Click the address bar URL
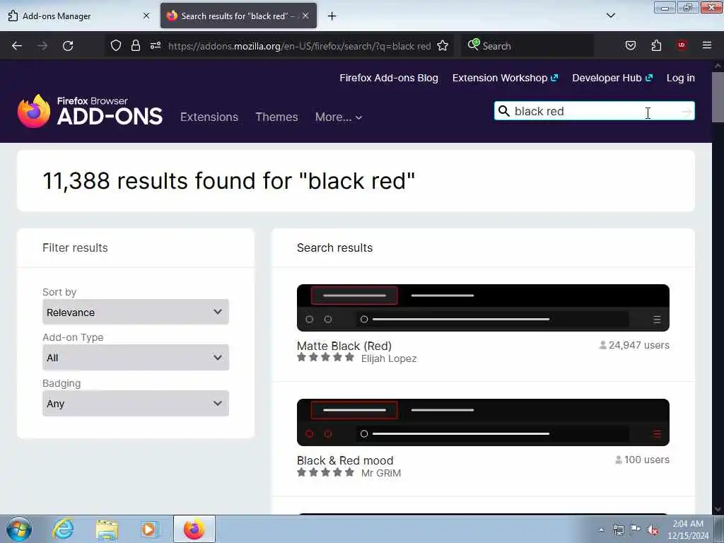724x543 pixels. coord(299,46)
